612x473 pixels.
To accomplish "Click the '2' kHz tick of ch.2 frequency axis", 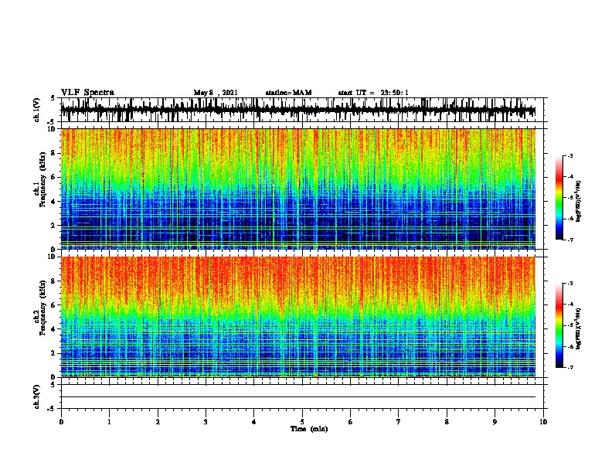I will 53,353.
